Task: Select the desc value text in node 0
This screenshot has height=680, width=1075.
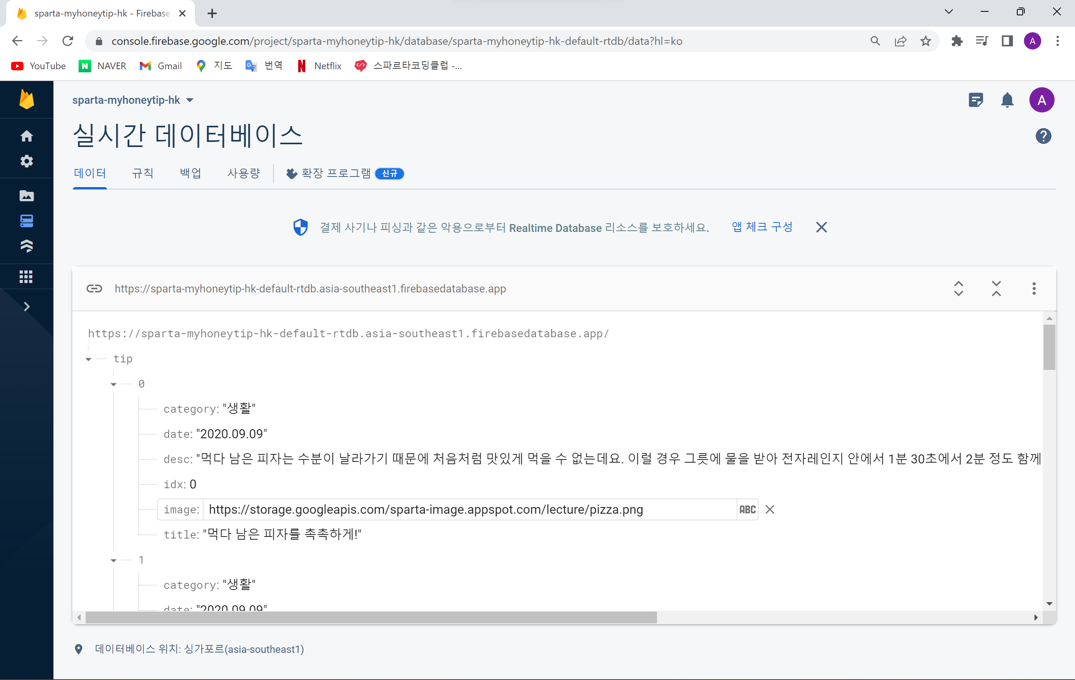Action: point(618,459)
